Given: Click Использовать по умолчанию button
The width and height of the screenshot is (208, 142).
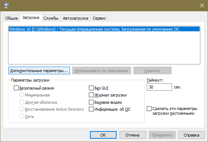Looking at the screenshot, I should coord(102,71).
